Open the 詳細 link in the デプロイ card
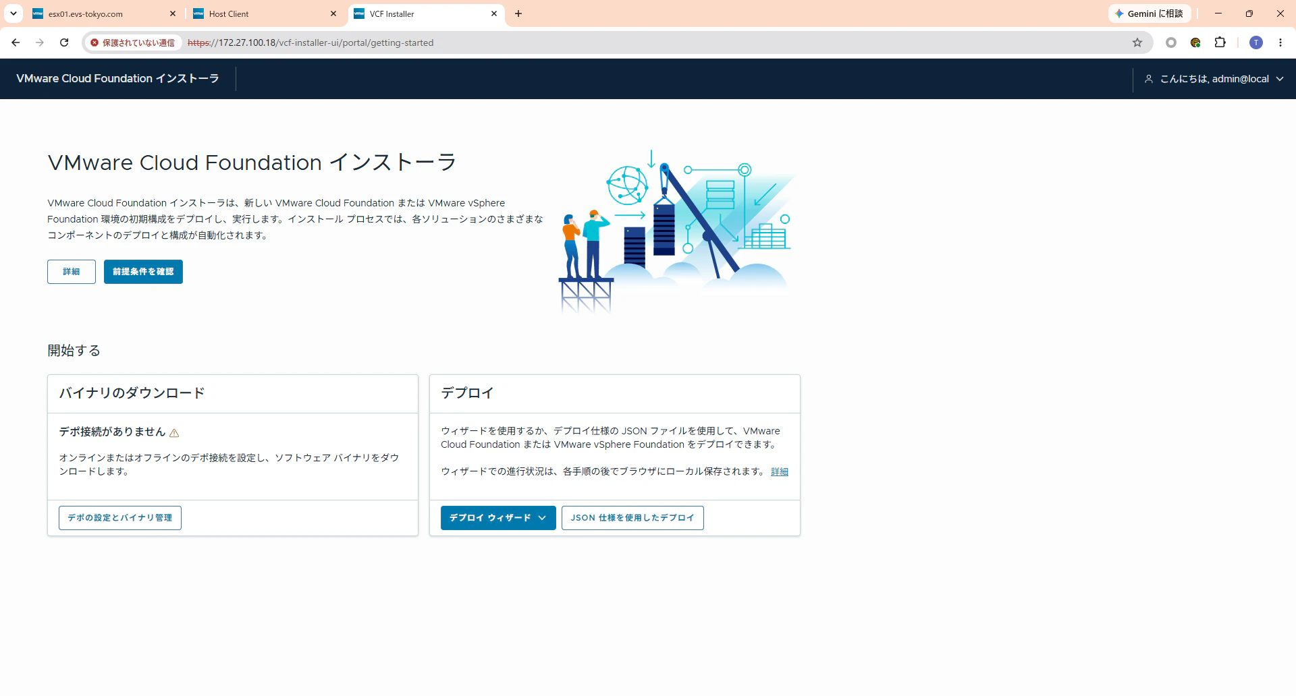This screenshot has height=696, width=1296. tap(780, 471)
